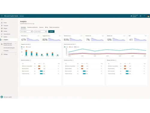This screenshot has width=150, height=113.
Task: Show info for Resolution rate card
Action: (x=70, y=36)
